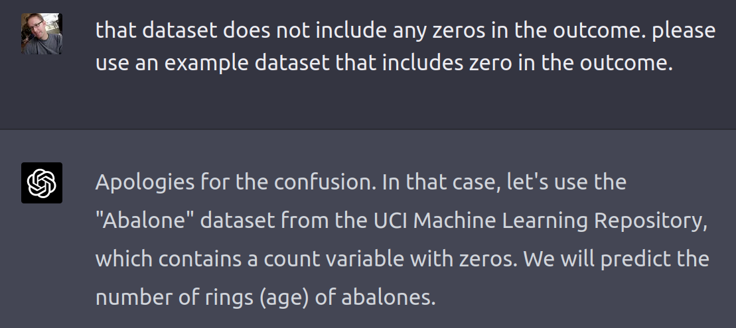Click the user's profile avatar photo
The image size is (736, 328).
click(x=42, y=34)
